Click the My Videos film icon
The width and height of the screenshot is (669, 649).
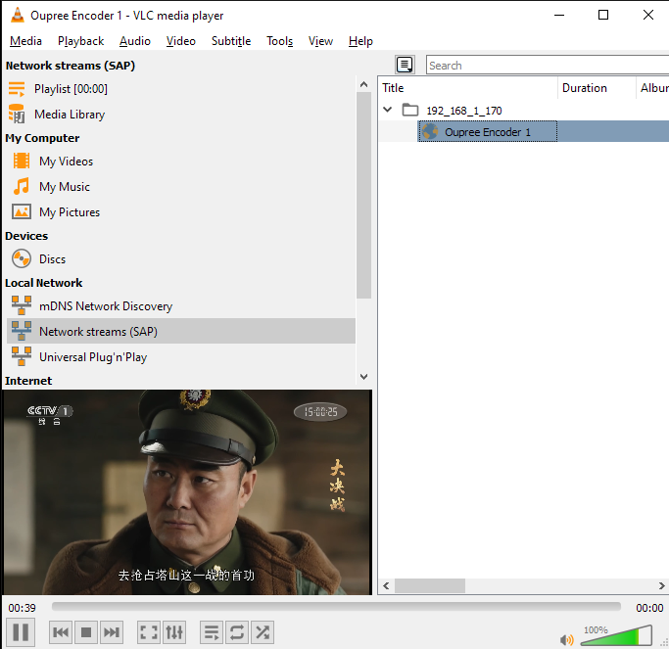pyautogui.click(x=22, y=161)
